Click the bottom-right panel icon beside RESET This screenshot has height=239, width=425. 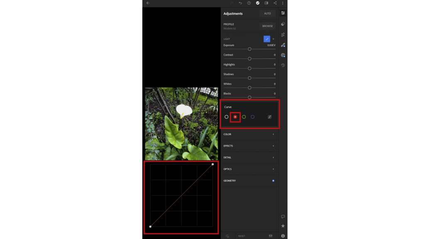click(271, 236)
